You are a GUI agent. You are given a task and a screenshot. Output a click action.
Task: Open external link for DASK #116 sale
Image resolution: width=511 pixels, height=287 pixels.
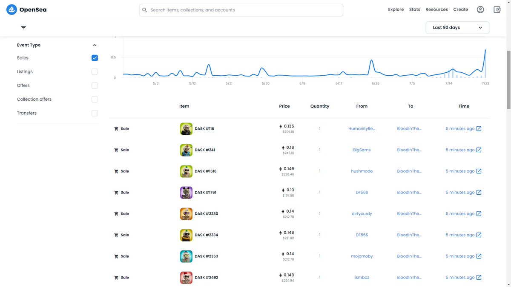(479, 128)
